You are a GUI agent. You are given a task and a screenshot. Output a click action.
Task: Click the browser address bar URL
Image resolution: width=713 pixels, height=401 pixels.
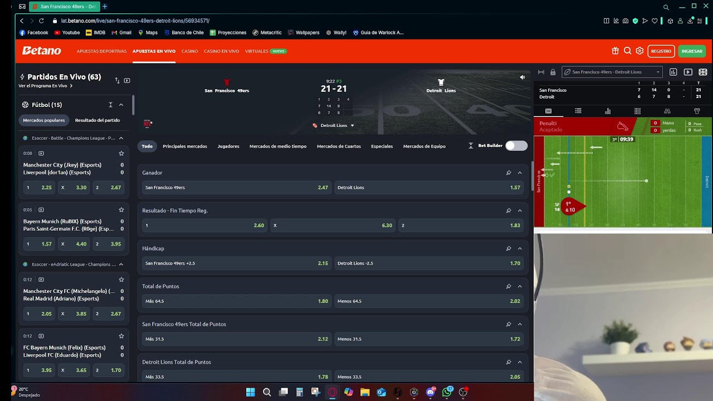(135, 21)
